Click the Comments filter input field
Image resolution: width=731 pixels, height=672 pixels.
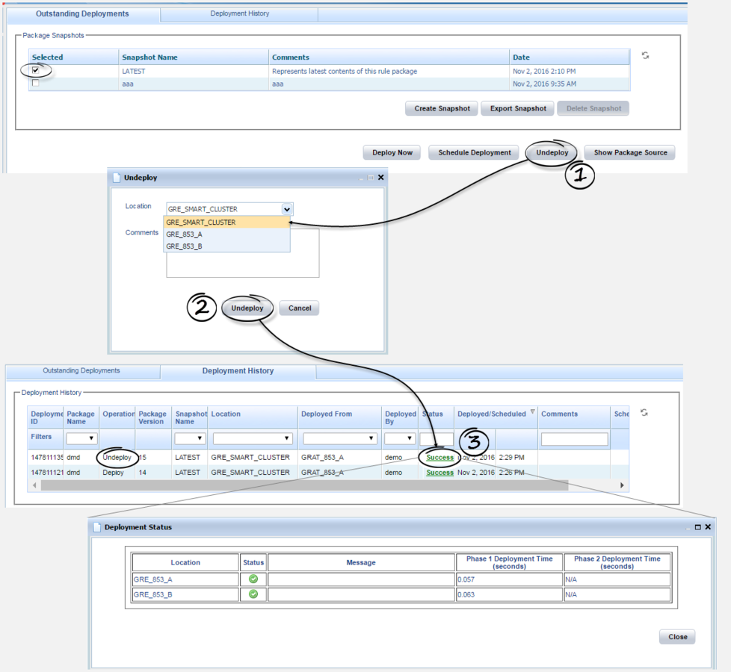click(574, 439)
